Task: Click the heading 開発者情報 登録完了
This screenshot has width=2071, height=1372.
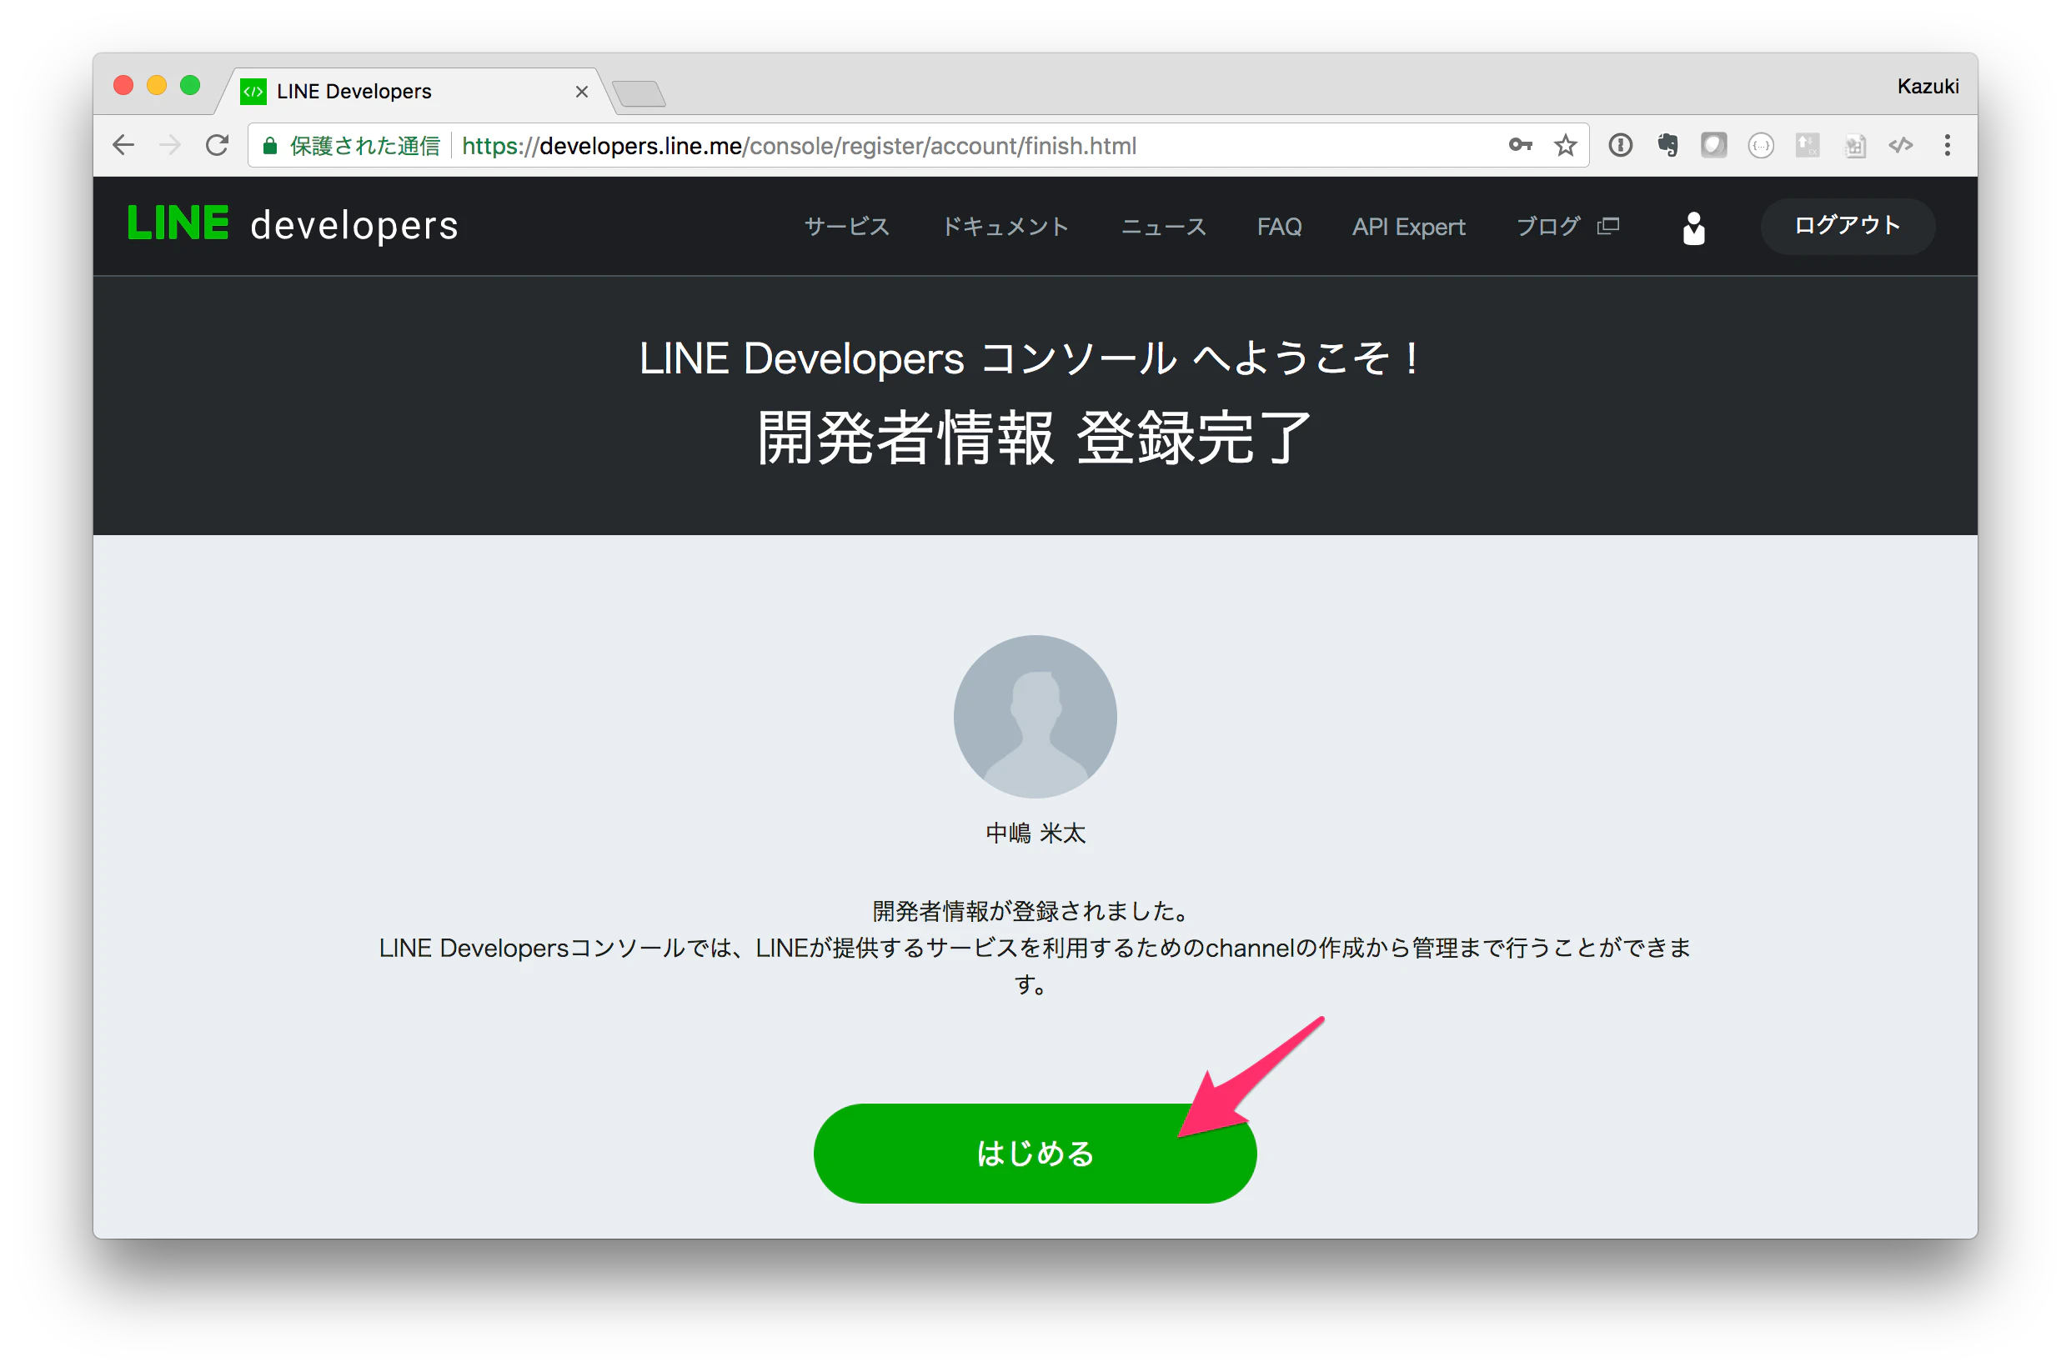Action: click(1034, 438)
